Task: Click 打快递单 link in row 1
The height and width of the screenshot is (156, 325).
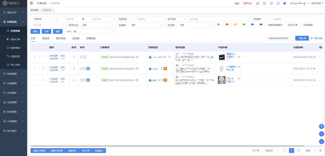Action: point(54,56)
